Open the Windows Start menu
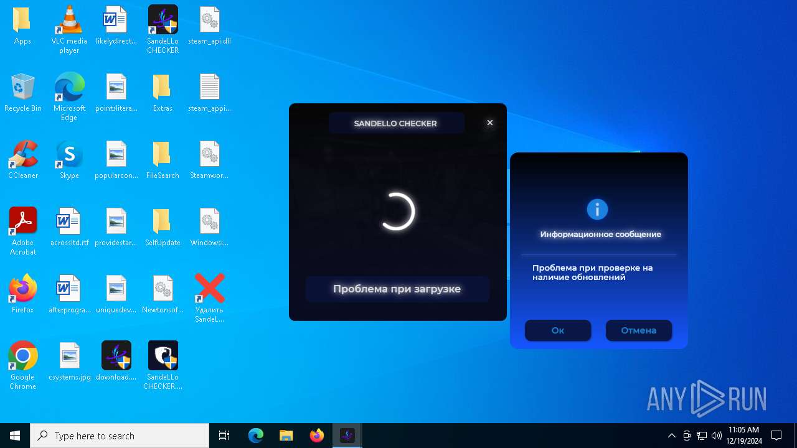 tap(15, 436)
